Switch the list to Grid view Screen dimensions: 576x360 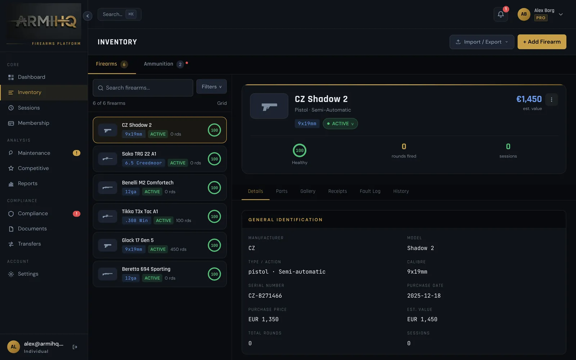222,103
